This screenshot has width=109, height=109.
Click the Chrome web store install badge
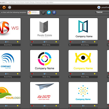click(x=34, y=13)
